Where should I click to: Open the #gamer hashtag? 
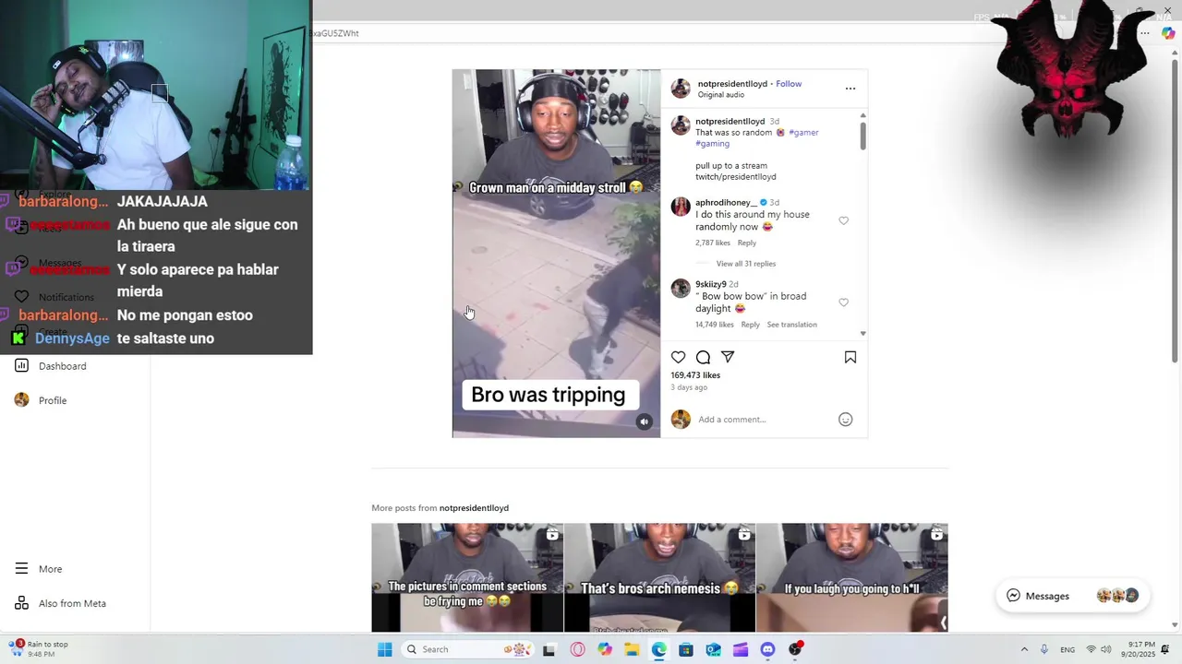pos(803,133)
